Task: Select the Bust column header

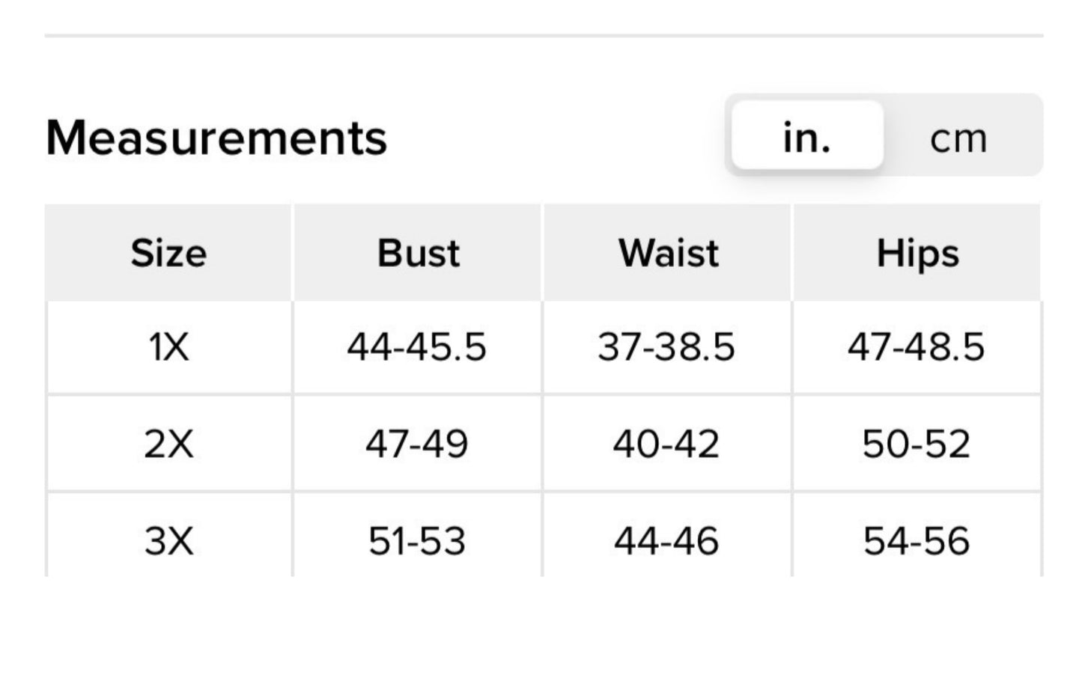Action: point(418,253)
